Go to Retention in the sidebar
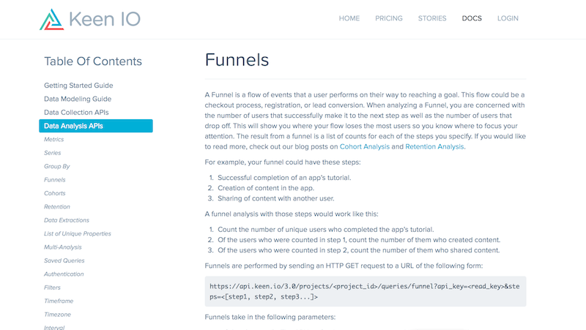The image size is (586, 330). (x=57, y=206)
